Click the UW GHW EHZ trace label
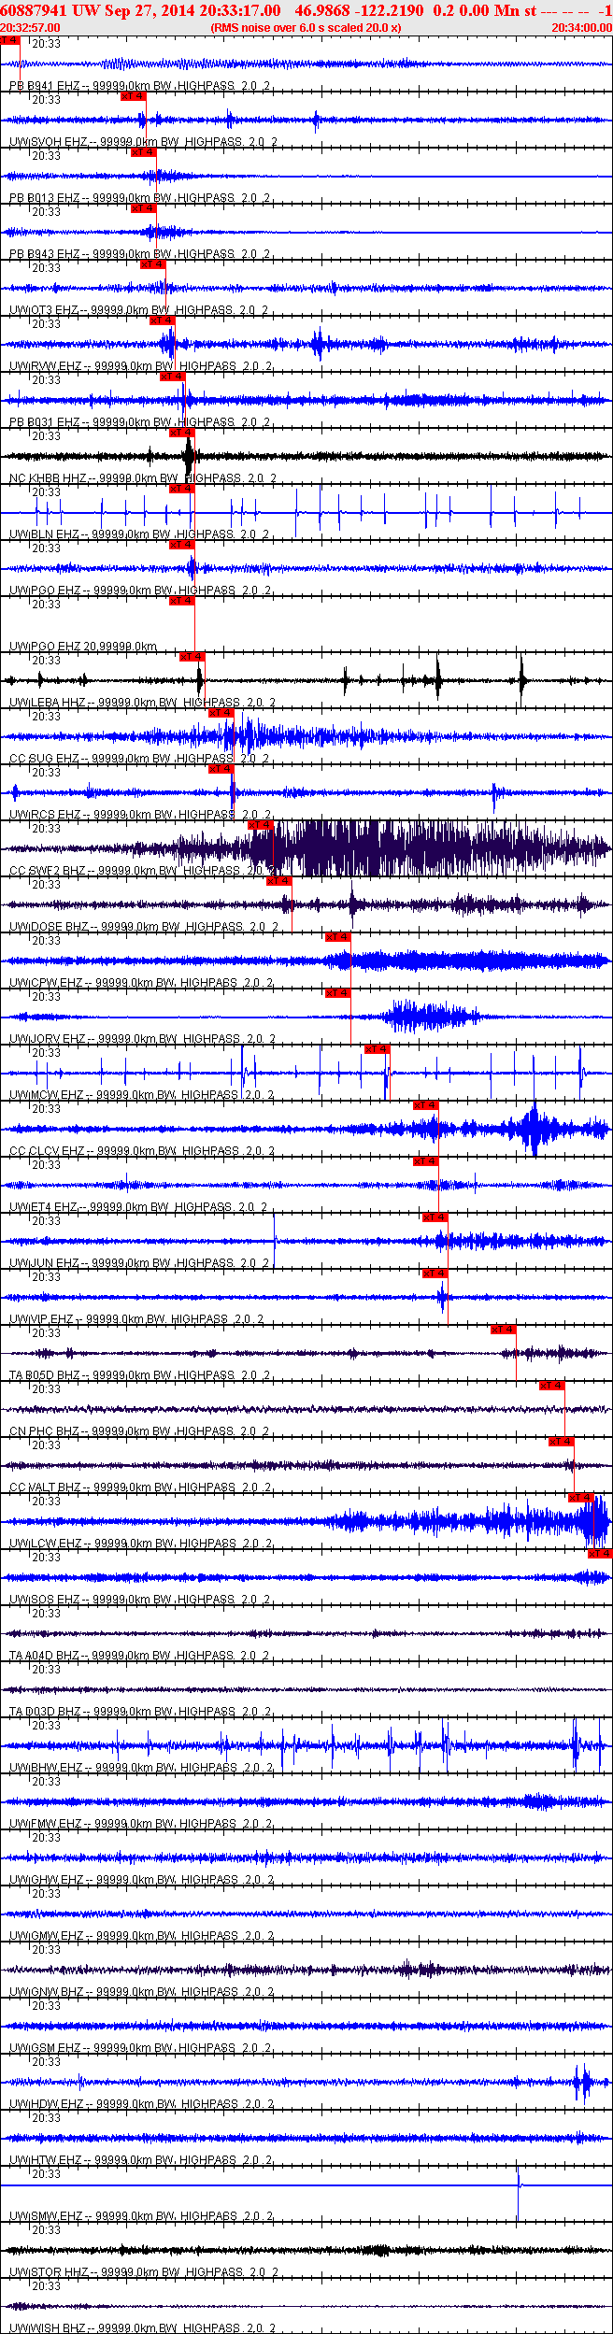The image size is (613, 2334). tap(143, 1880)
